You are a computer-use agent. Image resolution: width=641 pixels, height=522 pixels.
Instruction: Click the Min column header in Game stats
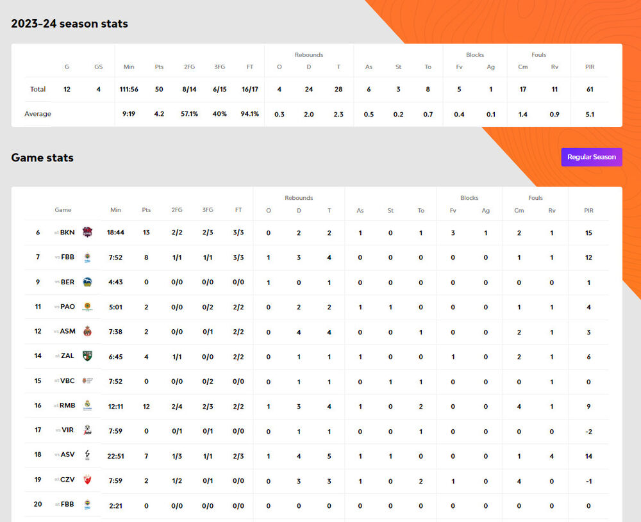tap(115, 210)
